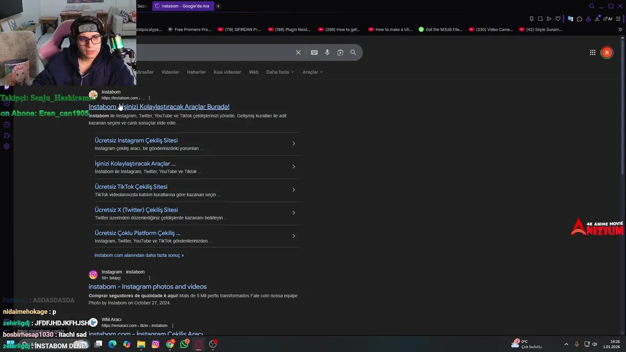The height and width of the screenshot is (352, 626).
Task: Expand Ücretsiz Instagram Çekiliş Sitesi chevron
Action: [x=293, y=143]
